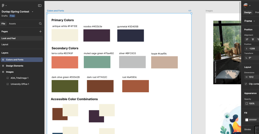Viewport: 259px width, 134px height.
Task: Click the Free plan badge
Action: click(12, 16)
